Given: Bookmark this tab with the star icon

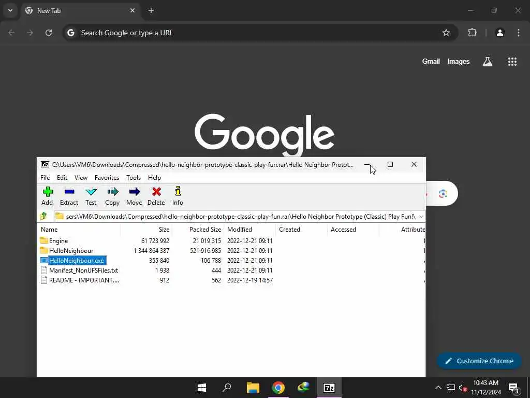Looking at the screenshot, I should [446, 33].
